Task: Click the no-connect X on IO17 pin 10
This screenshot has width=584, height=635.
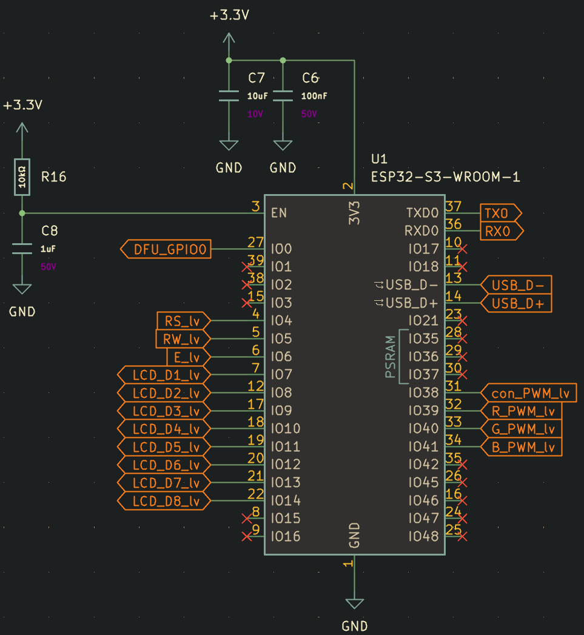Action: [463, 249]
